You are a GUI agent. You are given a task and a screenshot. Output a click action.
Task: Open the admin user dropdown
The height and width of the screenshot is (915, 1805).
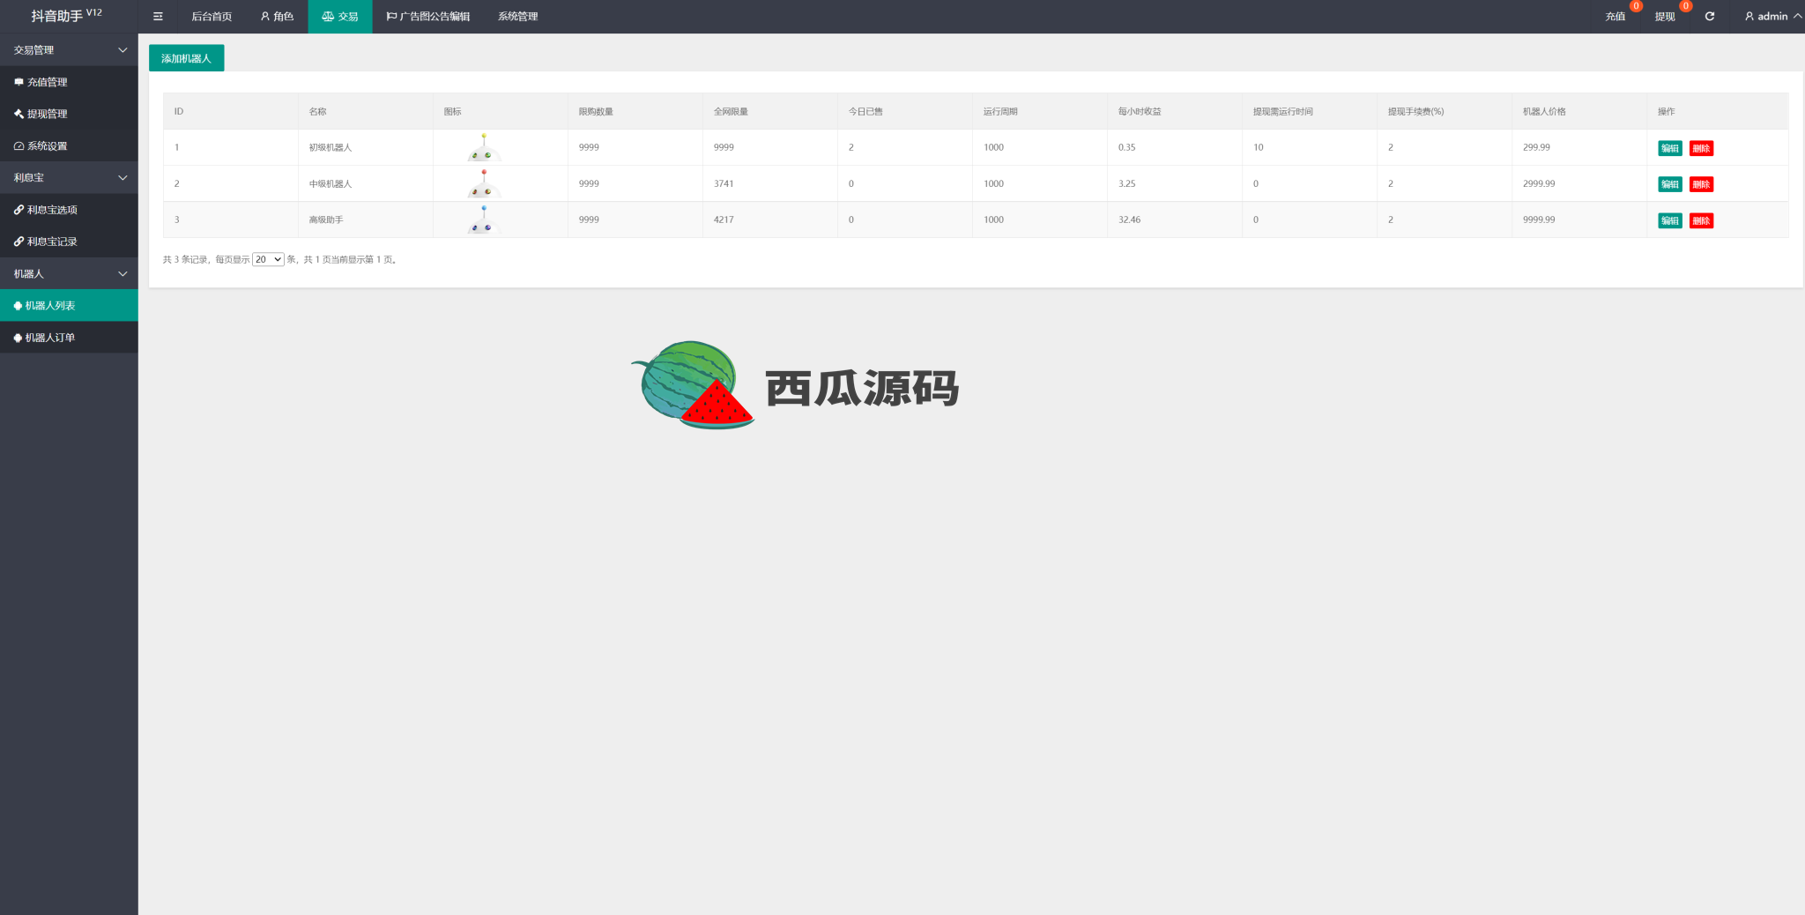point(1773,16)
